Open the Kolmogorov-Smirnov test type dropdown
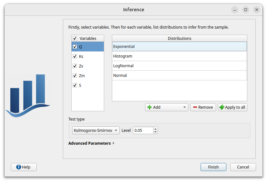Image resolution: width=267 pixels, height=182 pixels. [95, 130]
